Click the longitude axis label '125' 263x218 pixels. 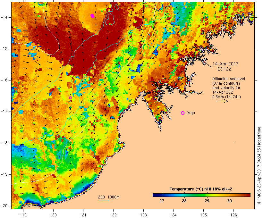coord(204,215)
